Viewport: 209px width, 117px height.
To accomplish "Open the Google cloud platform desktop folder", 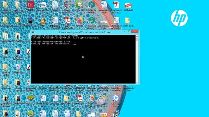I will (6, 98).
